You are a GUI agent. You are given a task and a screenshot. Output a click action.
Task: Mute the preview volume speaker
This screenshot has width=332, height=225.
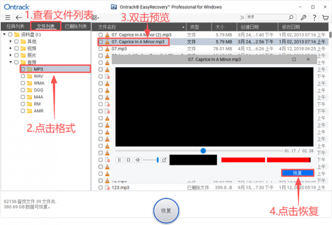[137, 160]
